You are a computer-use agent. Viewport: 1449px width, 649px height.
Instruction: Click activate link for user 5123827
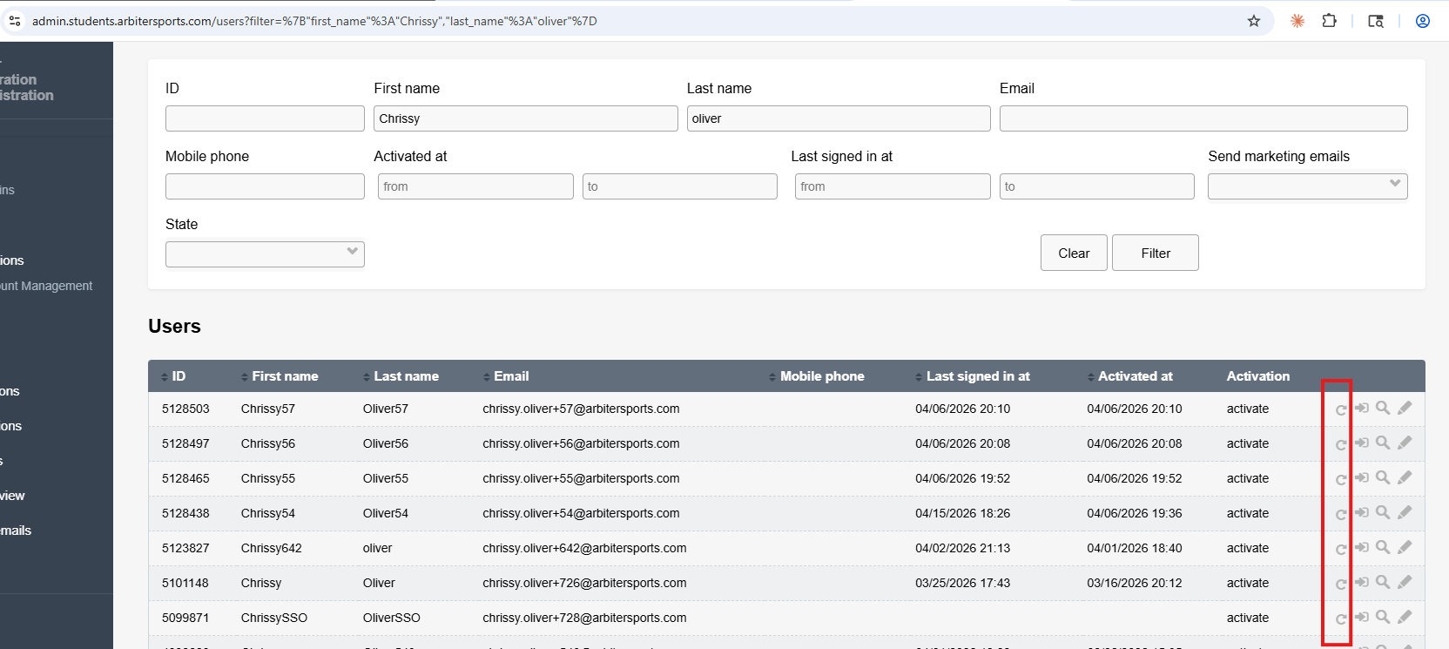click(1248, 548)
